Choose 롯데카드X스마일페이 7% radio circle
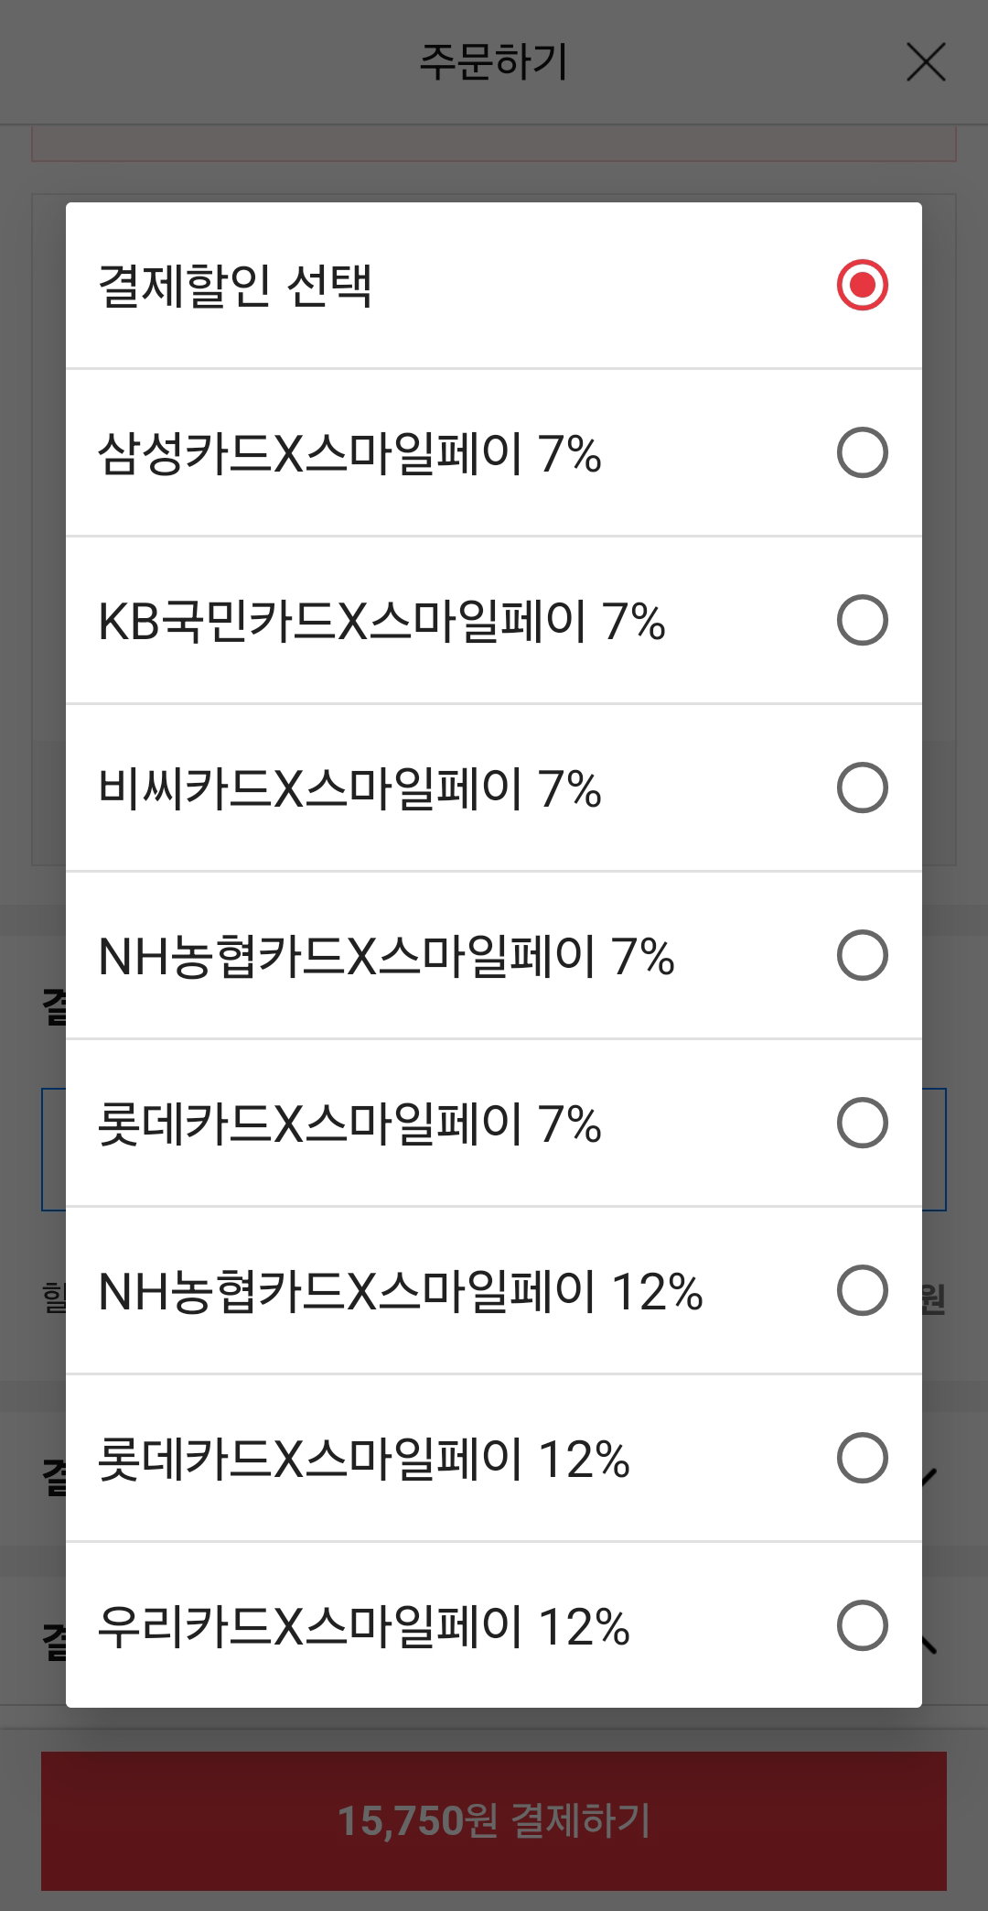The height and width of the screenshot is (1911, 988). point(862,1123)
